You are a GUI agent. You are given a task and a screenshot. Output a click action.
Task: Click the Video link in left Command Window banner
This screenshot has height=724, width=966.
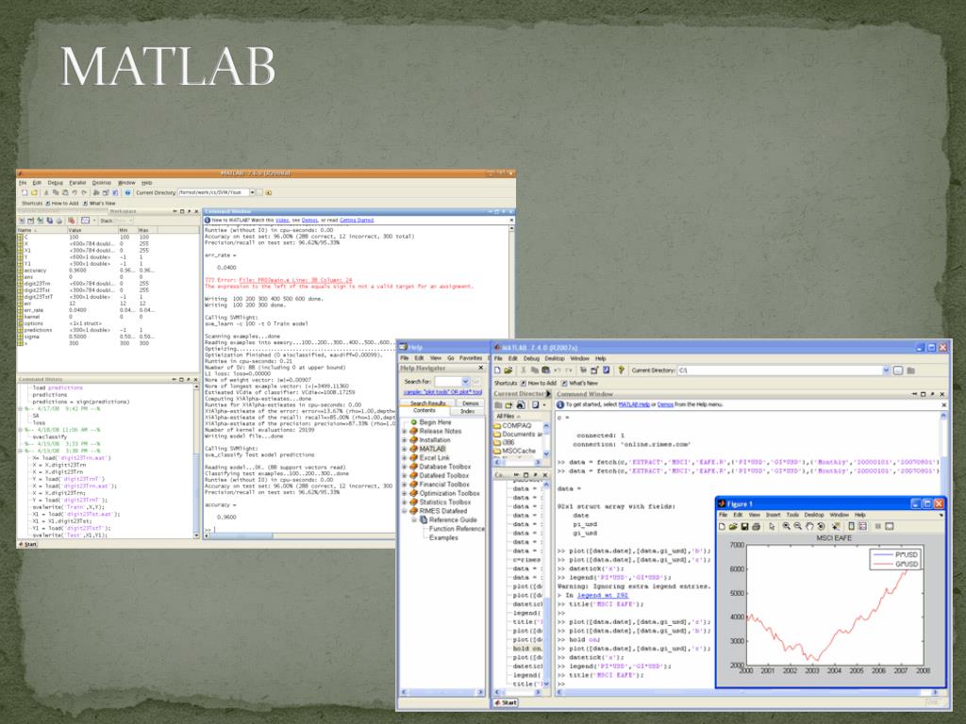tap(282, 220)
